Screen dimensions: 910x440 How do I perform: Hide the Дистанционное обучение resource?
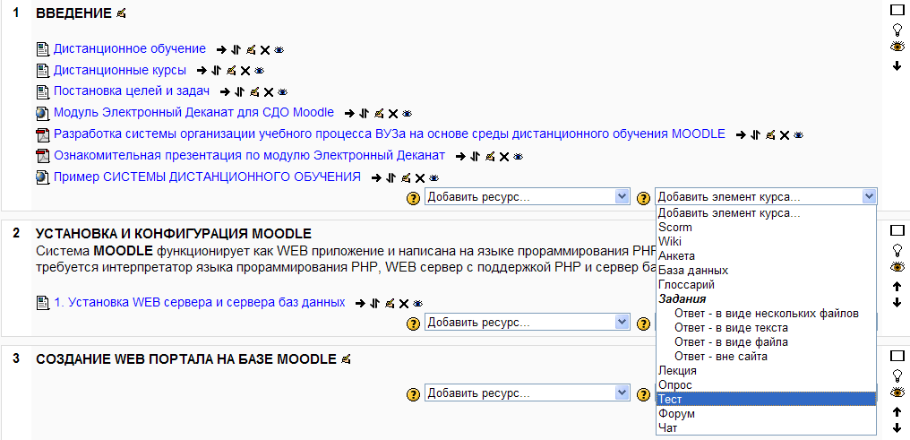[279, 50]
